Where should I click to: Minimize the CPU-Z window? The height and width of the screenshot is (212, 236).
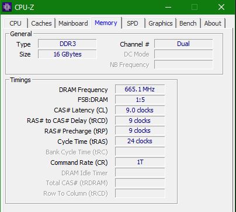(x=168, y=7)
